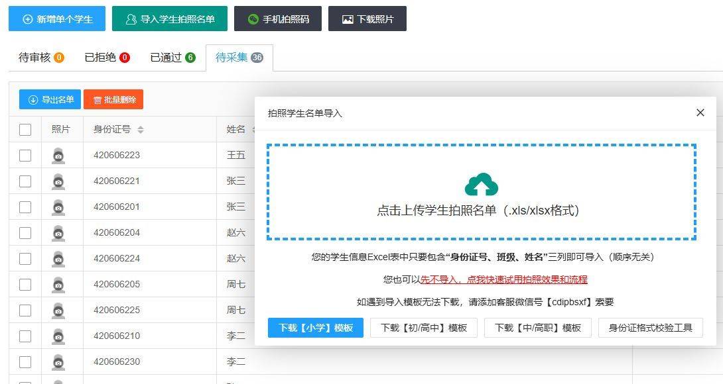Switch to the 待审核 tab
Screen dimensions: 723x384
[41, 58]
